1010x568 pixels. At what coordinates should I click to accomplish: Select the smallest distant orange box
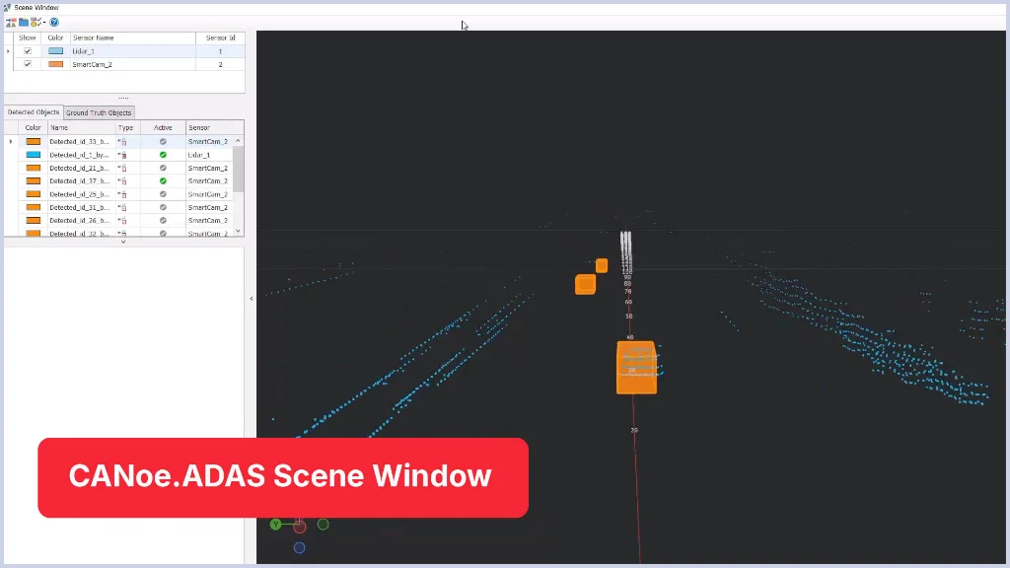602,265
